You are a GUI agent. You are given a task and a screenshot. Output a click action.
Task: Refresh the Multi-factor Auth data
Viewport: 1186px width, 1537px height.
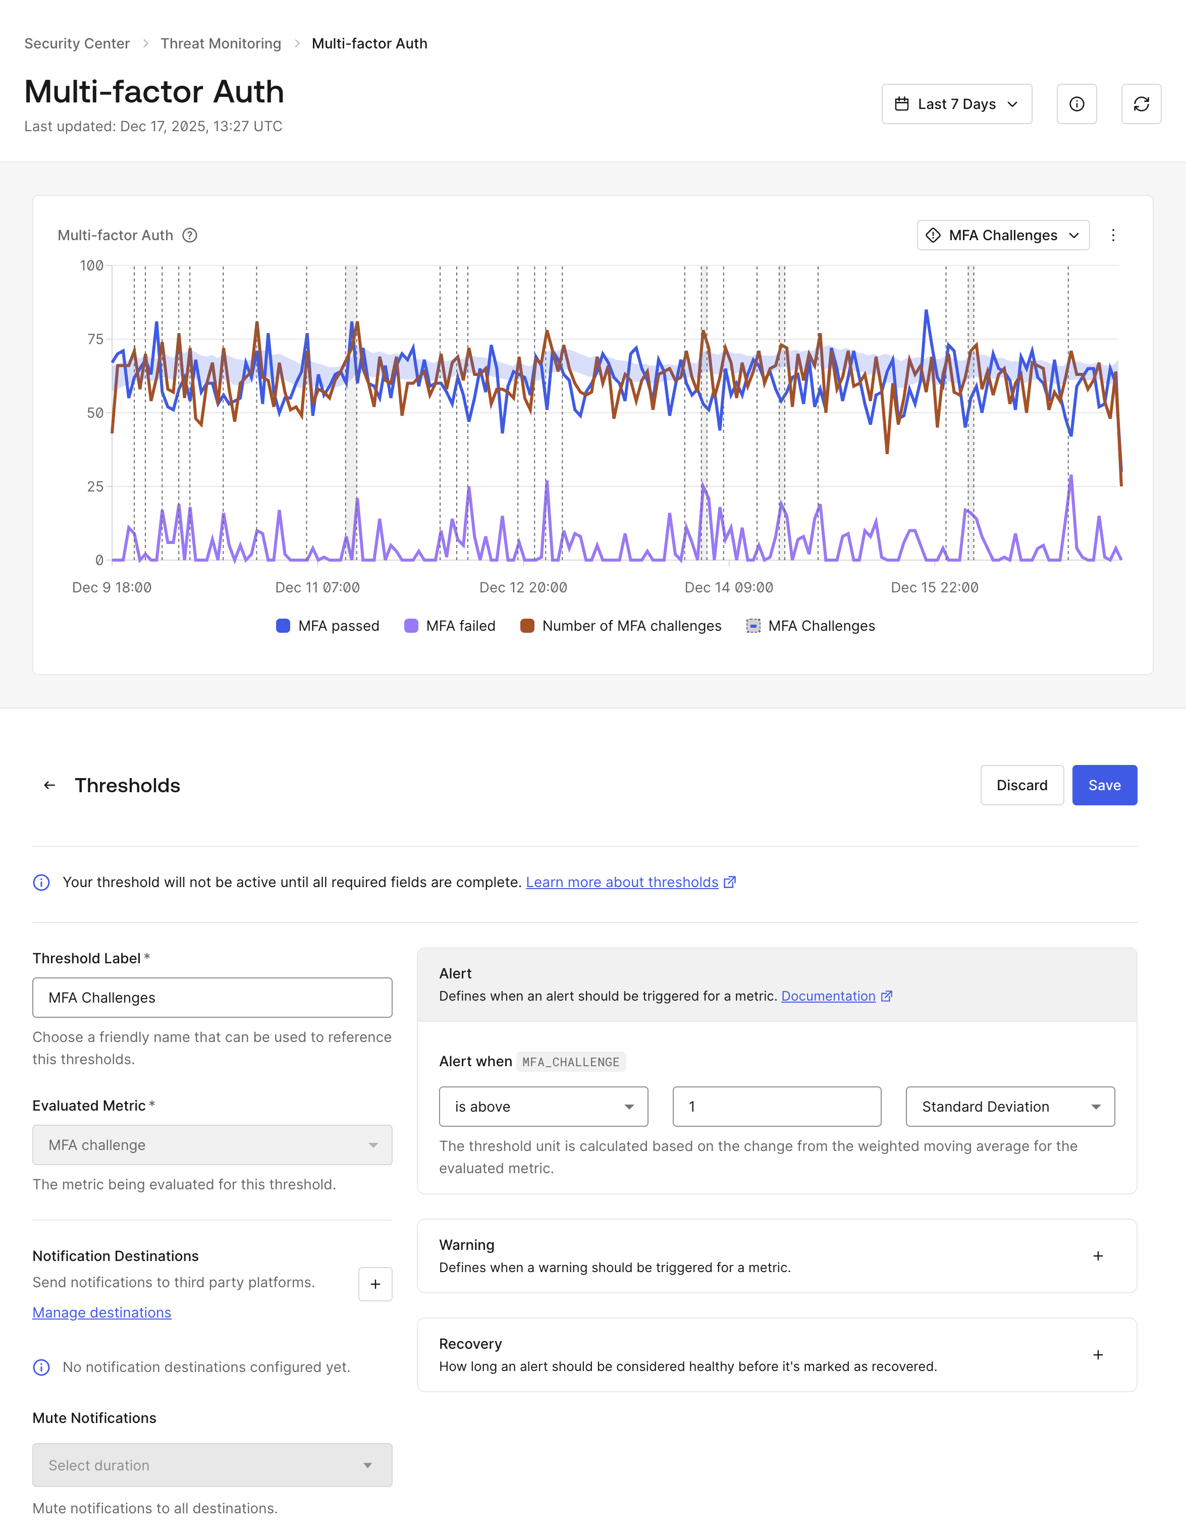(x=1141, y=104)
